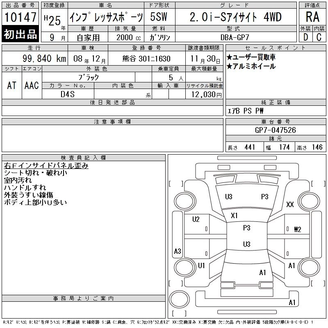This screenshot has width=328, height=328.
Task: Click U3 mark on the hood
Action: 229,197
